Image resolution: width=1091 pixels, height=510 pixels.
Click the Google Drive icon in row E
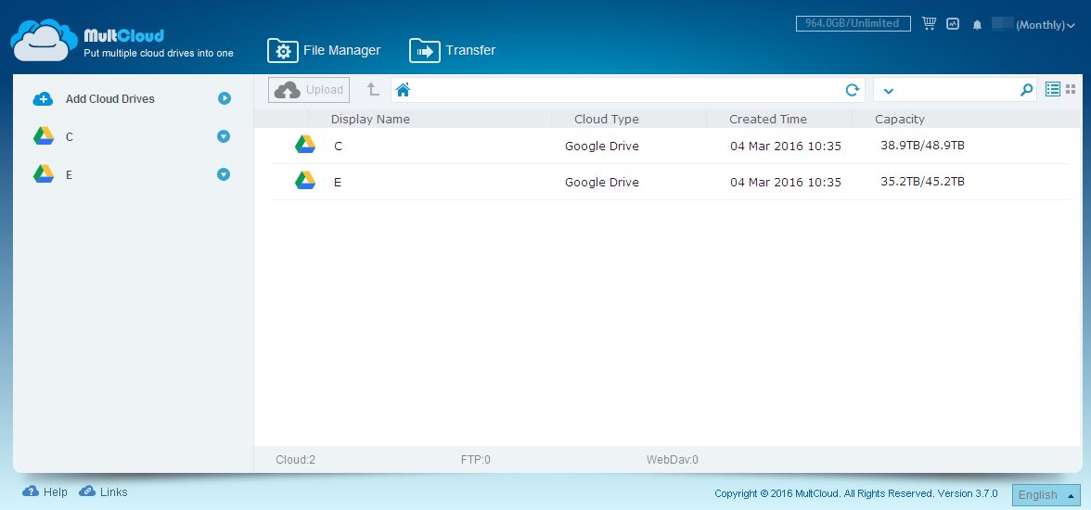pyautogui.click(x=304, y=180)
